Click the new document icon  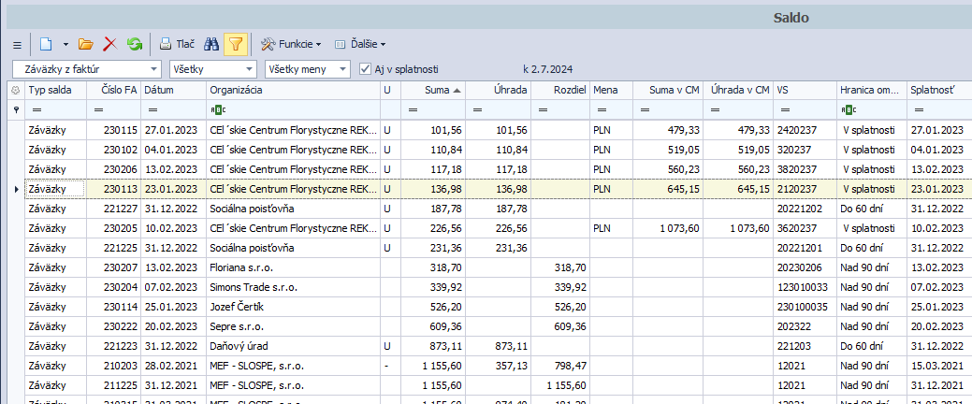tap(45, 44)
